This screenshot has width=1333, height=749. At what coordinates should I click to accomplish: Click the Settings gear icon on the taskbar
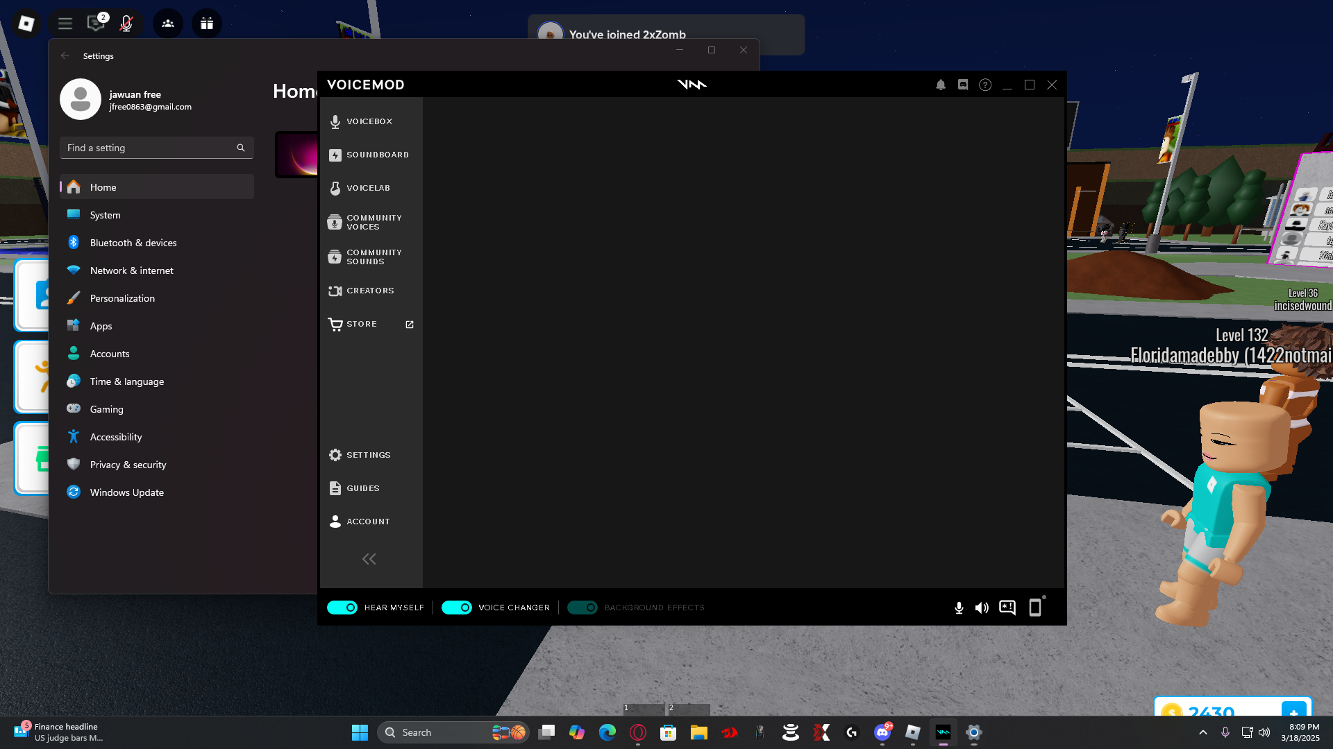pos(974,732)
